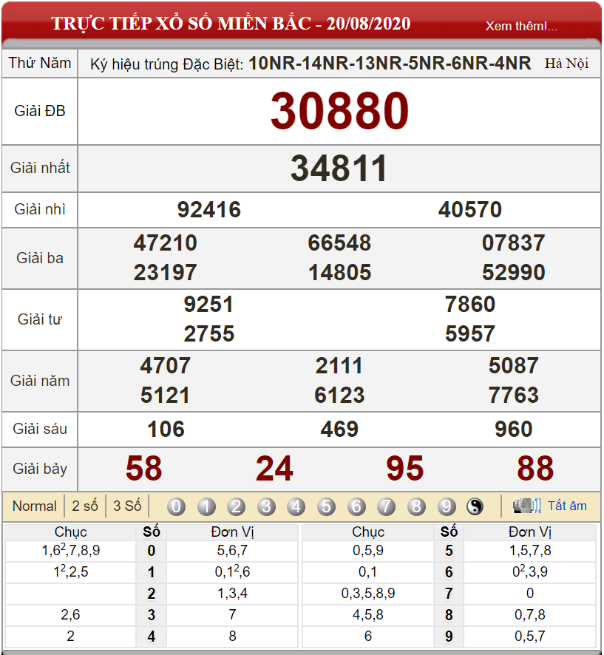This screenshot has height=655, width=604.
Task: Click the speaker sound icon
Action: point(526,506)
